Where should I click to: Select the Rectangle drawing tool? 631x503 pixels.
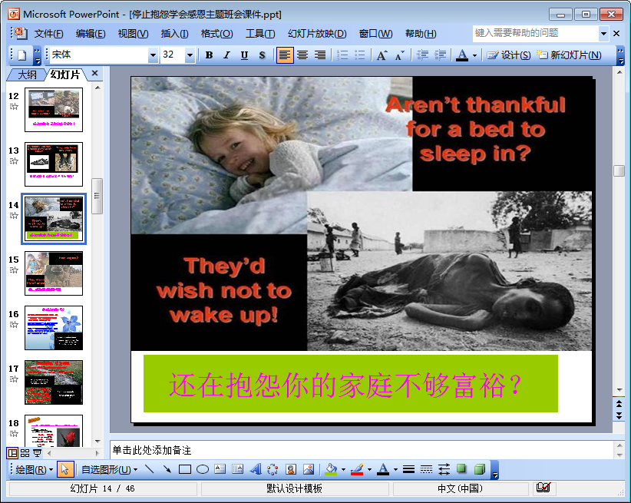pyautogui.click(x=185, y=469)
